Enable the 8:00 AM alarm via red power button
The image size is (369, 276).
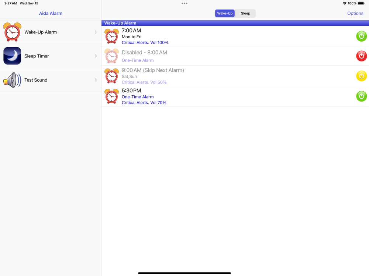pyautogui.click(x=362, y=56)
